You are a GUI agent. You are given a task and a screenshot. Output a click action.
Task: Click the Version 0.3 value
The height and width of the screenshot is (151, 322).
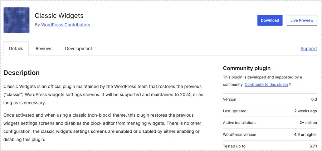pos(314,99)
